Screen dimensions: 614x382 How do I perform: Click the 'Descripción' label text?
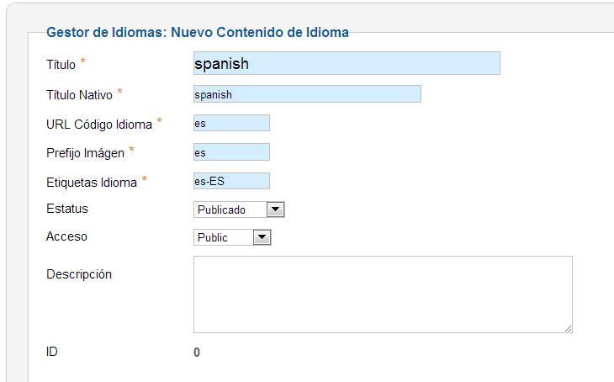[x=79, y=274]
